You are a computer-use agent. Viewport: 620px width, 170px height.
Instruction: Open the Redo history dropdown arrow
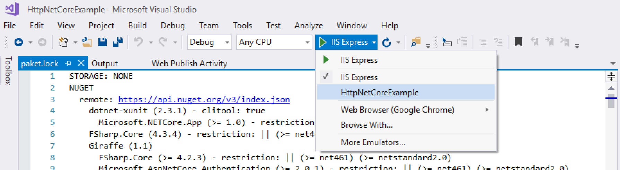175,42
